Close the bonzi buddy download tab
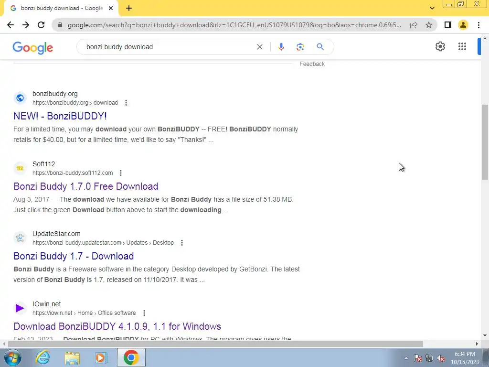 click(111, 9)
